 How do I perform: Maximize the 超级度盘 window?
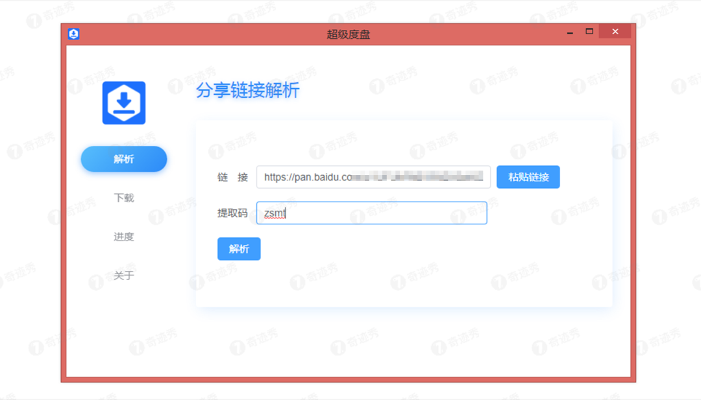589,32
